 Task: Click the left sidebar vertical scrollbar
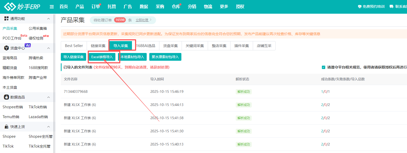coord(54,83)
